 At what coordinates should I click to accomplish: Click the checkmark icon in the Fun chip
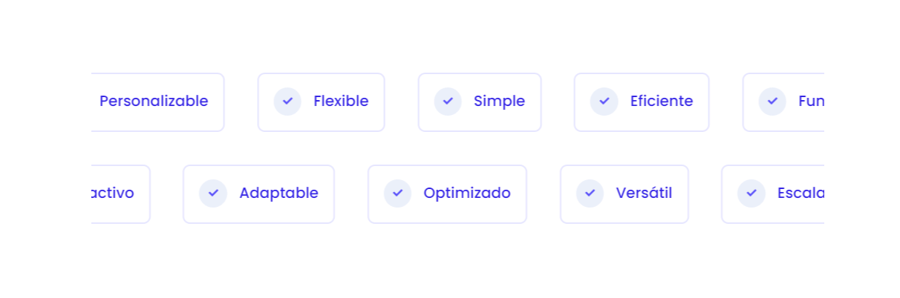(772, 102)
